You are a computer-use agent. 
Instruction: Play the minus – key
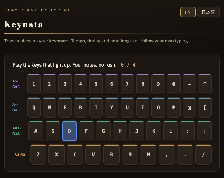(189, 84)
